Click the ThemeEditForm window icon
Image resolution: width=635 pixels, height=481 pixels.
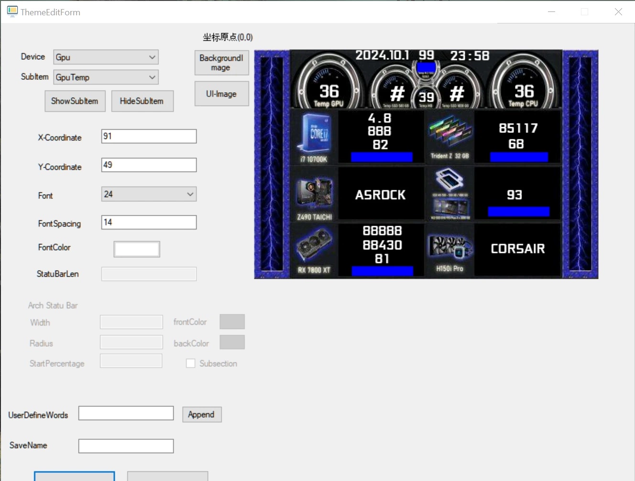(12, 11)
